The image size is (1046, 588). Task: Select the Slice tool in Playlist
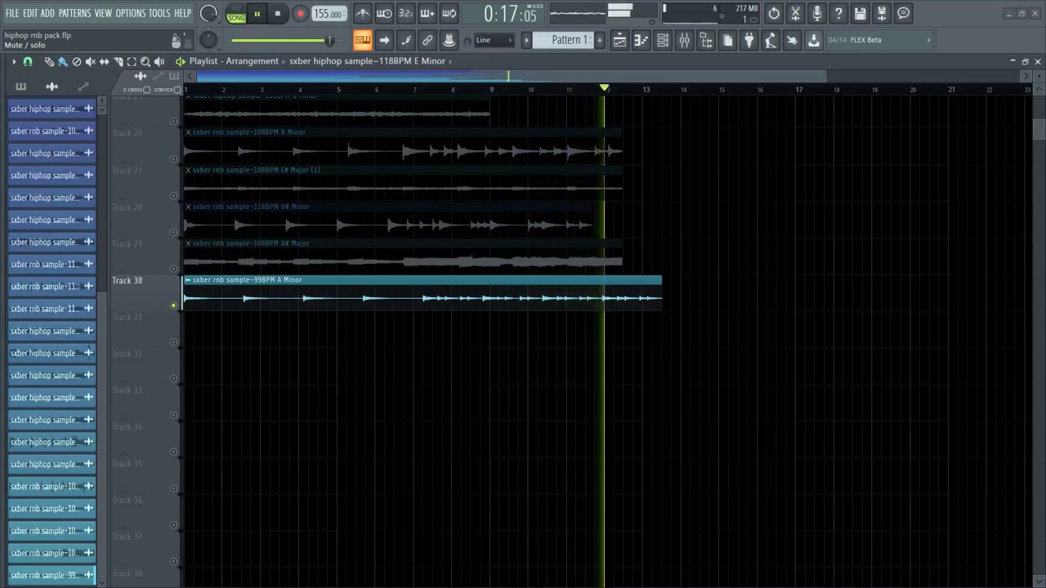coord(118,61)
